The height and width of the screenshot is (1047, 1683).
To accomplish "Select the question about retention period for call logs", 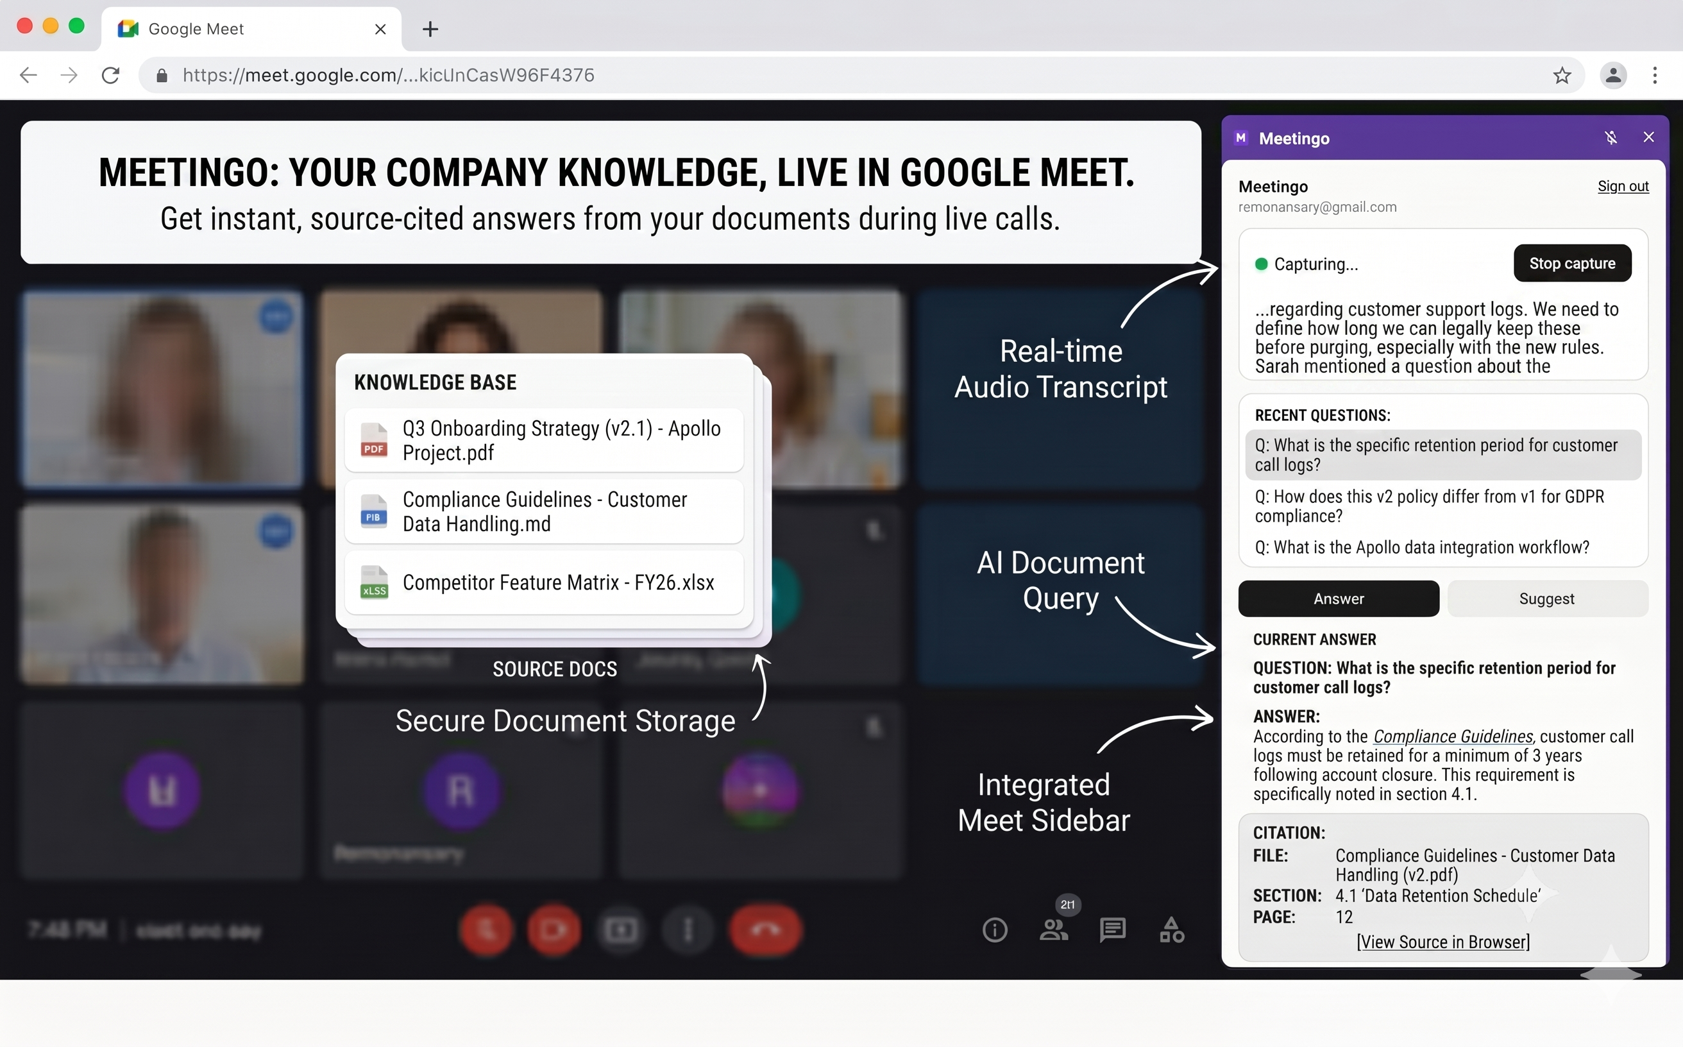I will click(1442, 455).
